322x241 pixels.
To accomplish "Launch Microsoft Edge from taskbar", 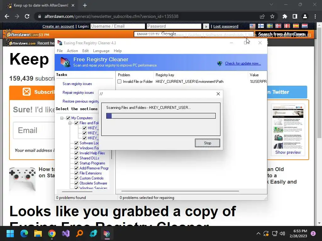I will click(24, 233).
